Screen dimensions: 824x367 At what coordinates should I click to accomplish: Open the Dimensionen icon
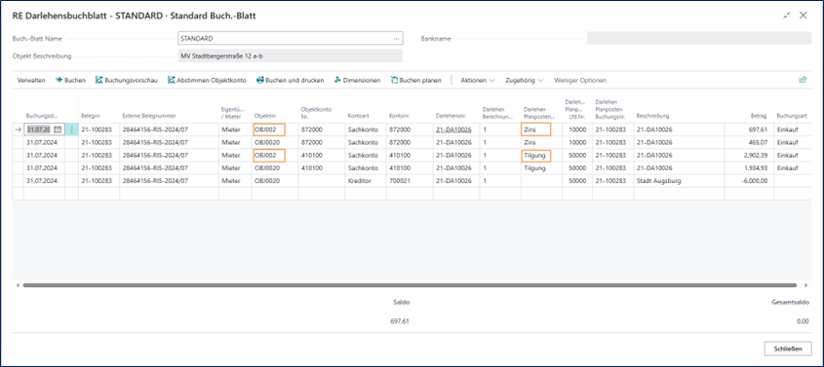point(337,80)
